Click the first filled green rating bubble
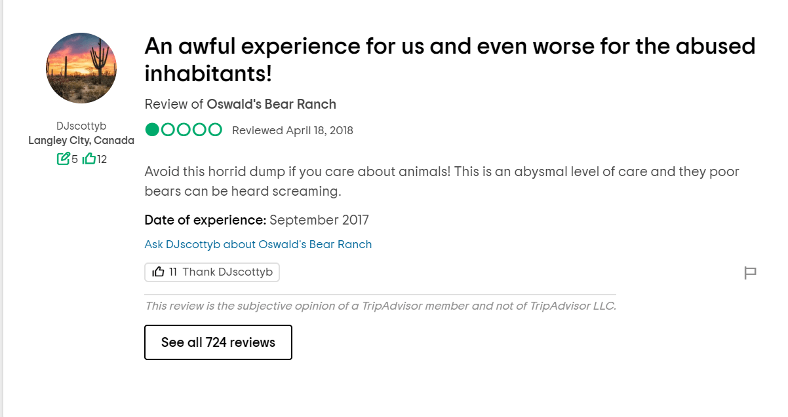The height and width of the screenshot is (417, 788). pyautogui.click(x=152, y=130)
